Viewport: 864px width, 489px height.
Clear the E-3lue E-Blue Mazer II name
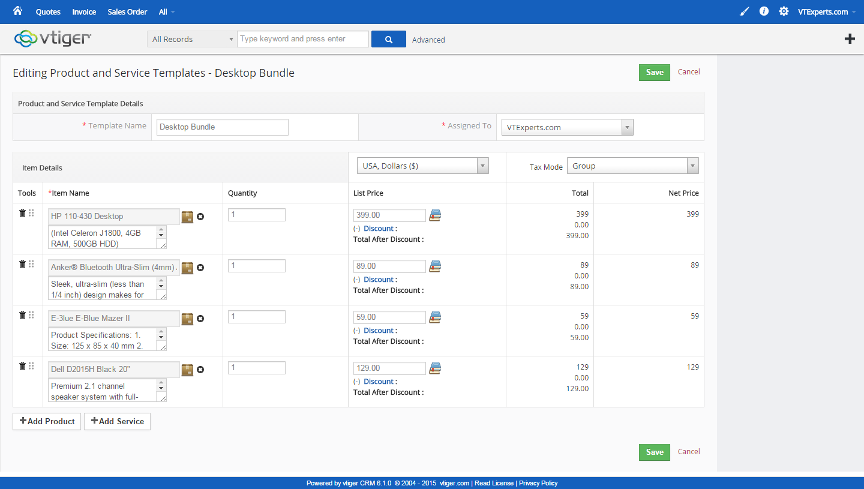[x=200, y=319]
